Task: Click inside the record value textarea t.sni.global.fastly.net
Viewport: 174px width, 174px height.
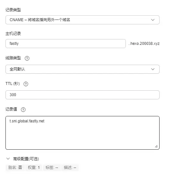Action: click(x=83, y=133)
